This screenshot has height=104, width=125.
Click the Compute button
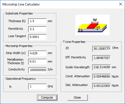coord(47,97)
